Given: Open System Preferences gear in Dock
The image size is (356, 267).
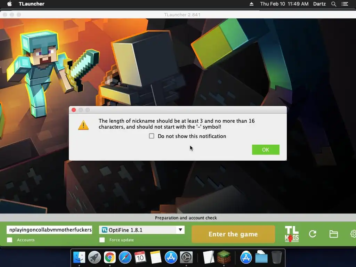Looking at the screenshot, I should [186, 258].
